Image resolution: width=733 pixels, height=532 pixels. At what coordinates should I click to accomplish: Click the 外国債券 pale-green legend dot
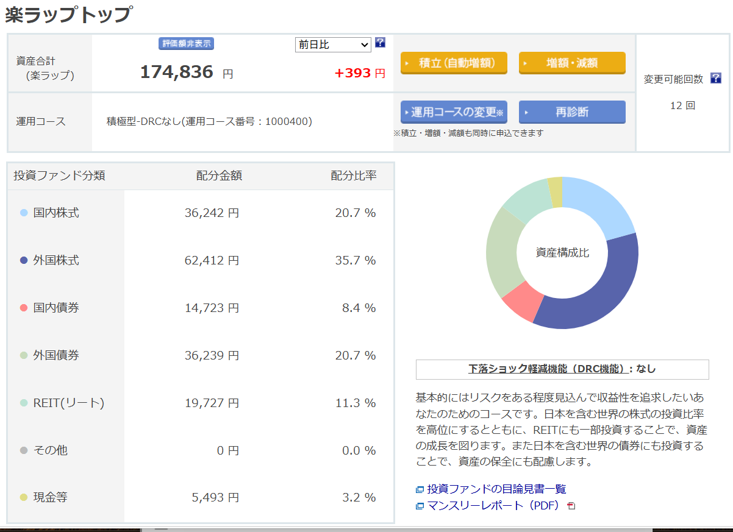click(24, 355)
